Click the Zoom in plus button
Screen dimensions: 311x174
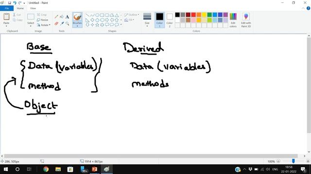coord(308,161)
